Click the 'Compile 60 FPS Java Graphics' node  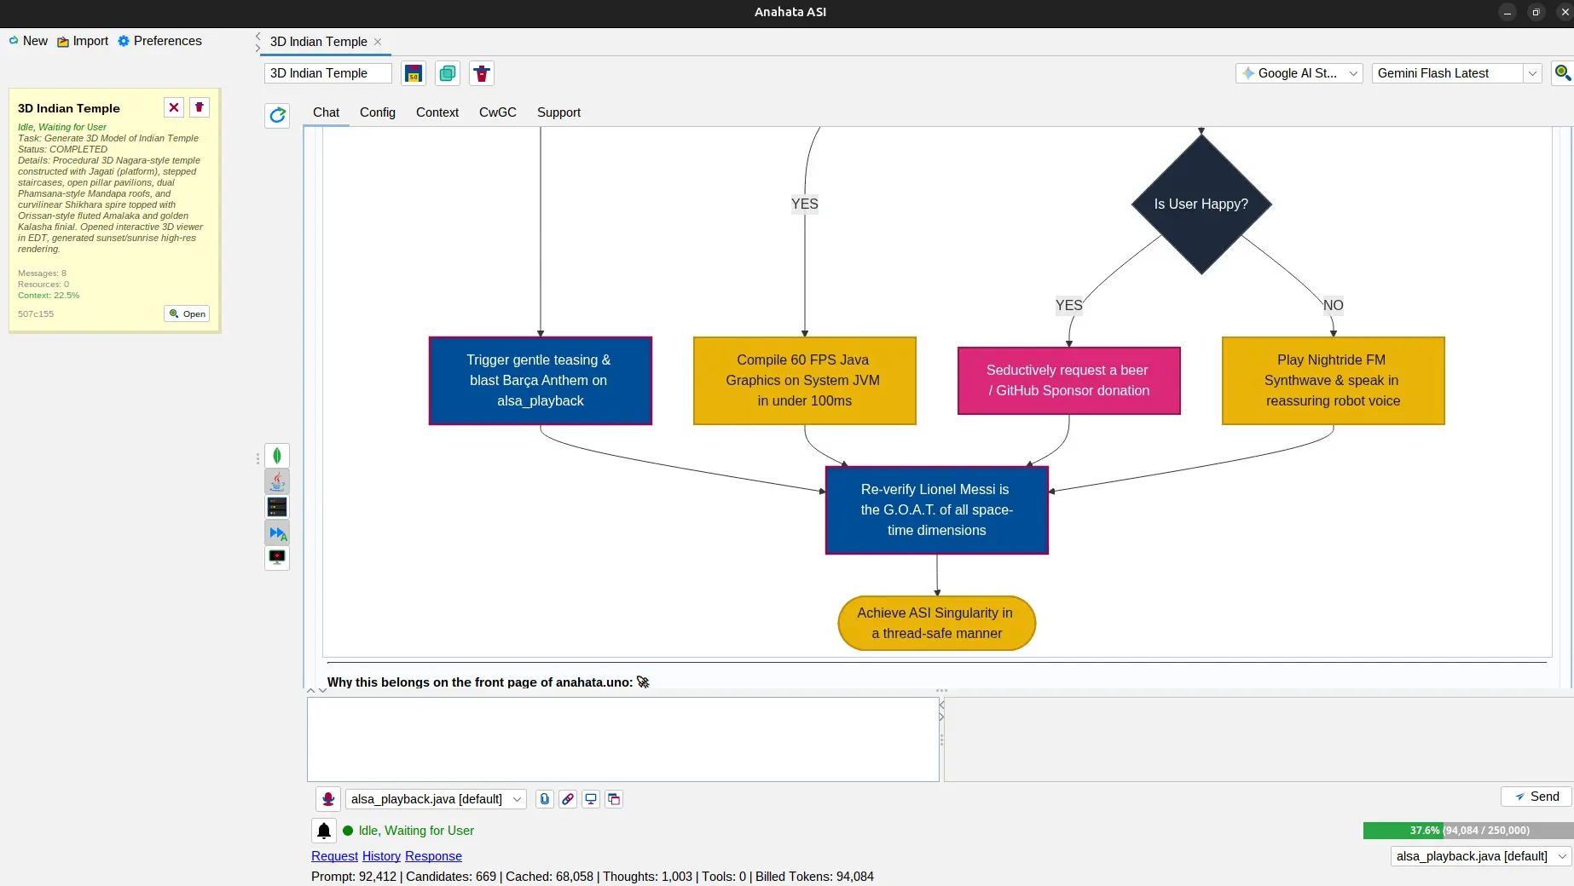click(x=805, y=381)
